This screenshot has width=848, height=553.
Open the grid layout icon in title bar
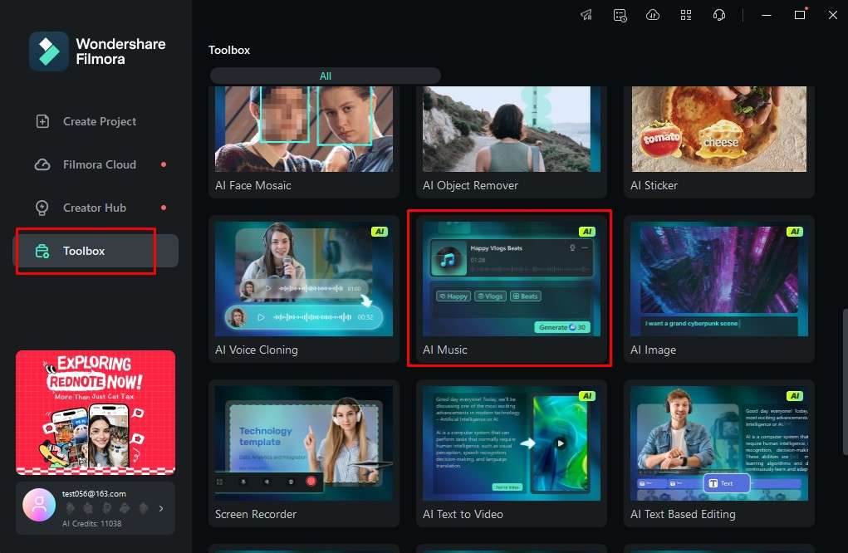tap(686, 15)
